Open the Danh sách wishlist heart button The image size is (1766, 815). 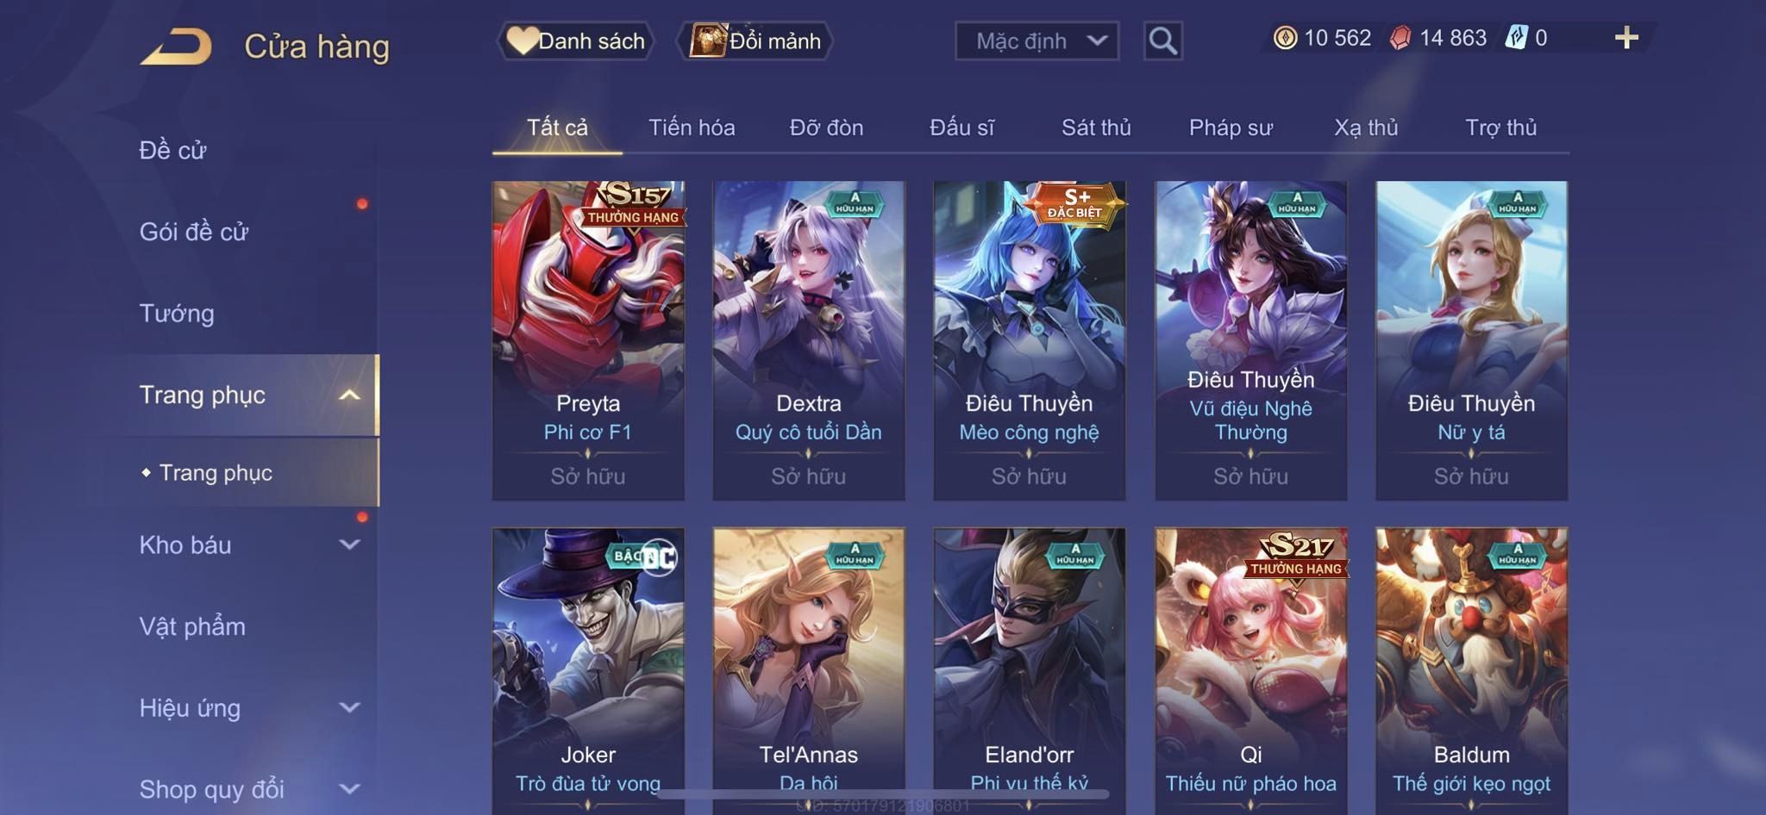click(576, 40)
